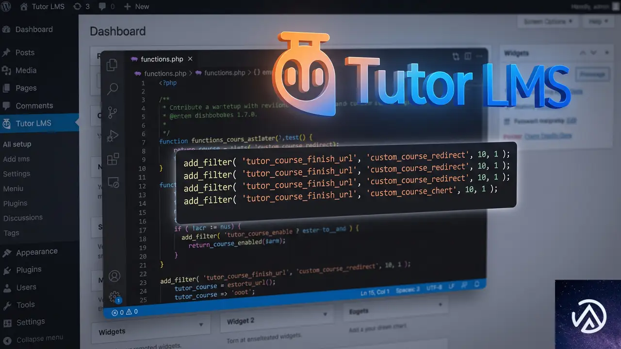Image resolution: width=621 pixels, height=349 pixels.
Task: Open the Appearance menu with brush icon
Action: tap(30, 252)
